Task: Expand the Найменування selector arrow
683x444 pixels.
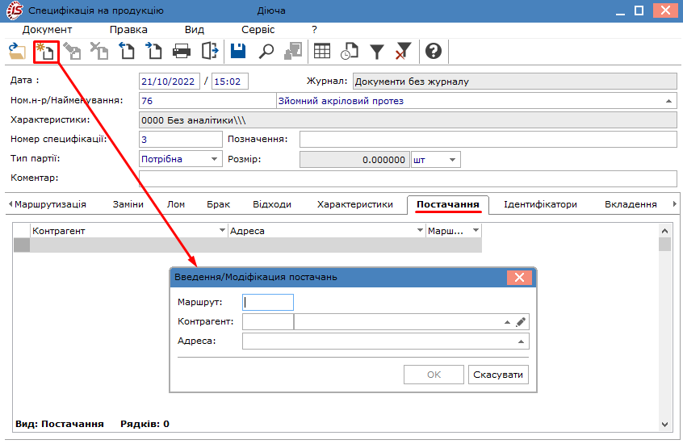Action: 668,101
